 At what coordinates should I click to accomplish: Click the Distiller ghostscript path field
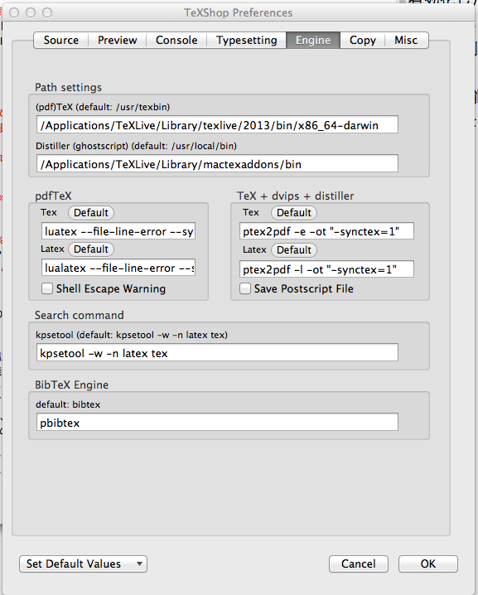(217, 163)
